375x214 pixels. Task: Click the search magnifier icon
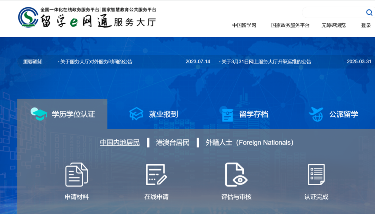(x=369, y=13)
